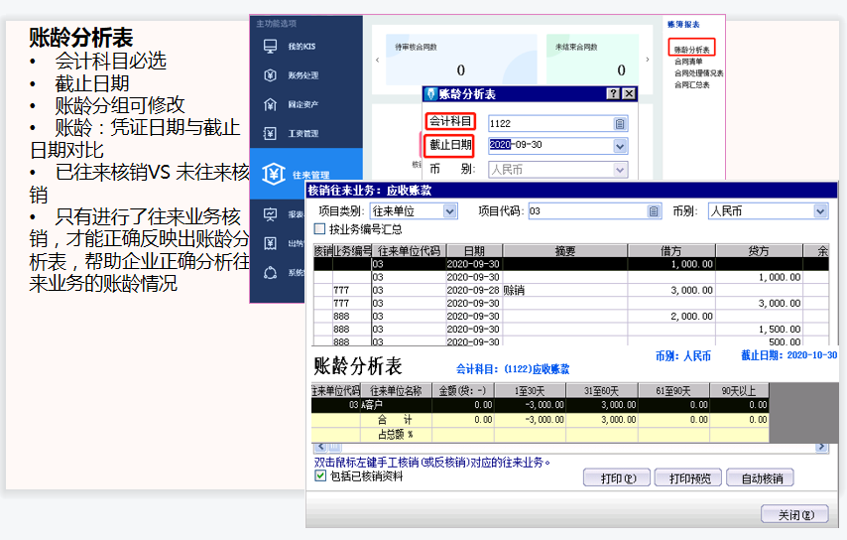Click the 31至60天 column header
This screenshot has width=847, height=540.
coord(602,390)
